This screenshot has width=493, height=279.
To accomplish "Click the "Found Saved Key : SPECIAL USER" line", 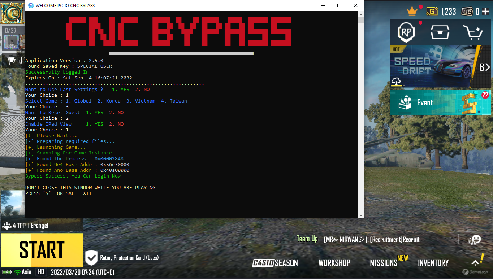I will (x=69, y=66).
